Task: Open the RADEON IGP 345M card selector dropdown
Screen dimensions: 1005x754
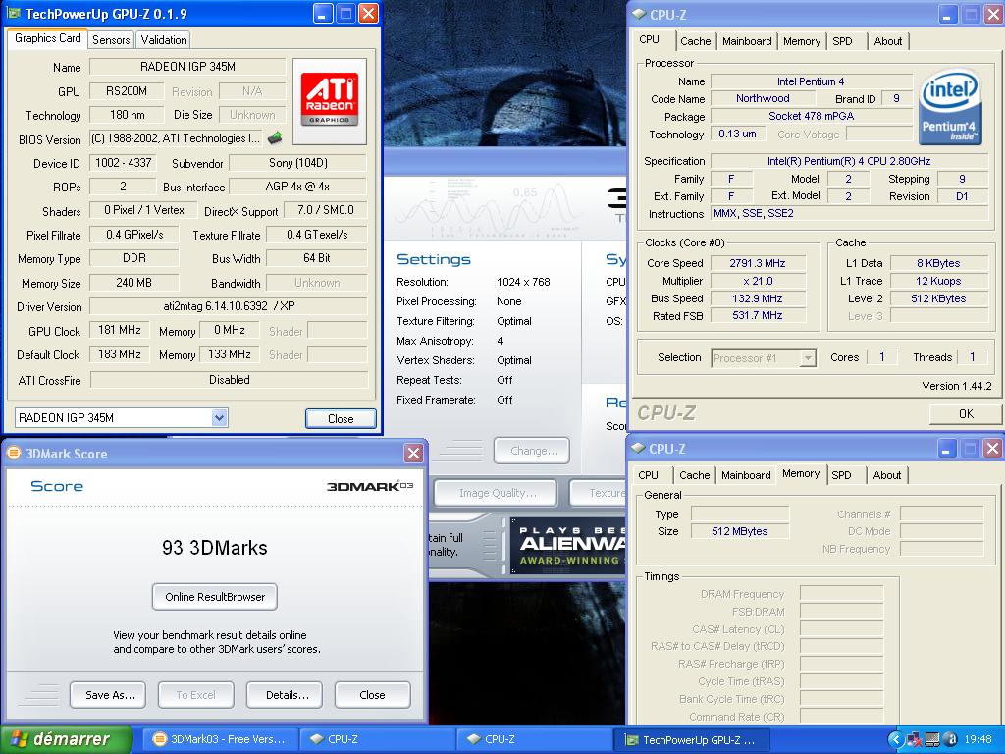Action: (219, 418)
